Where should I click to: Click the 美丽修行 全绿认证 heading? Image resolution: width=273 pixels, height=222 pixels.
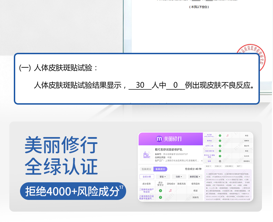pos(61,155)
